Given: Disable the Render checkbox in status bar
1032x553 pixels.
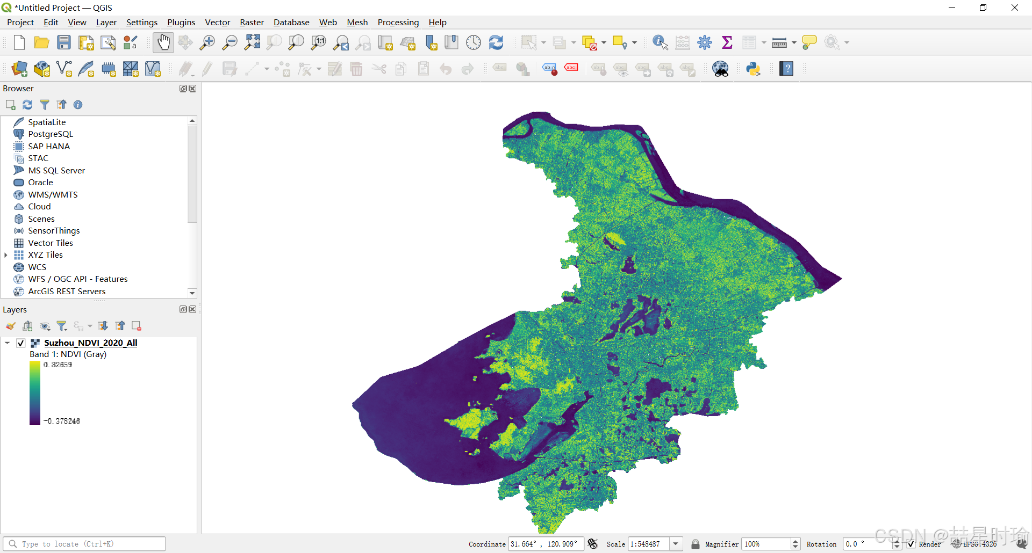Looking at the screenshot, I should point(910,544).
